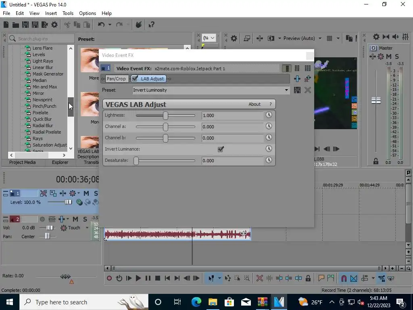Mute the Master bus with M
Image resolution: width=413 pixels, height=310 pixels.
[x=389, y=57]
